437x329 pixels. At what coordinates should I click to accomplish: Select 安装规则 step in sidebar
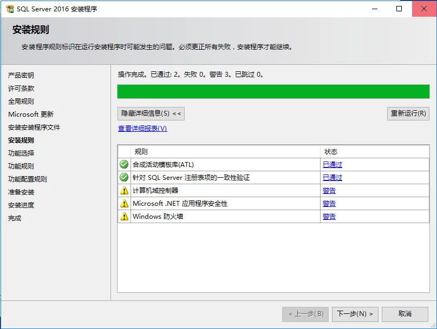(21, 140)
